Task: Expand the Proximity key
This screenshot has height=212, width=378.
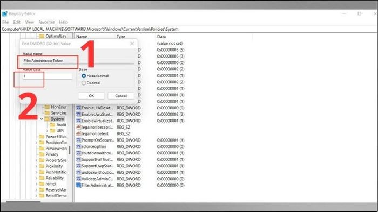Action: [x=36, y=166]
